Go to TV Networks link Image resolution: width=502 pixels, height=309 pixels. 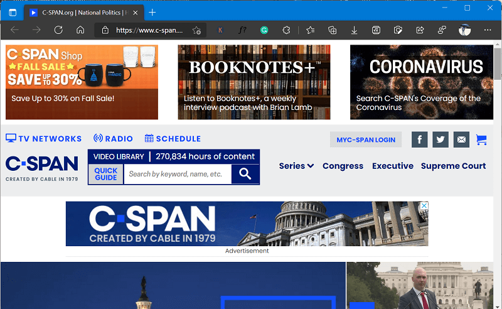pos(43,138)
